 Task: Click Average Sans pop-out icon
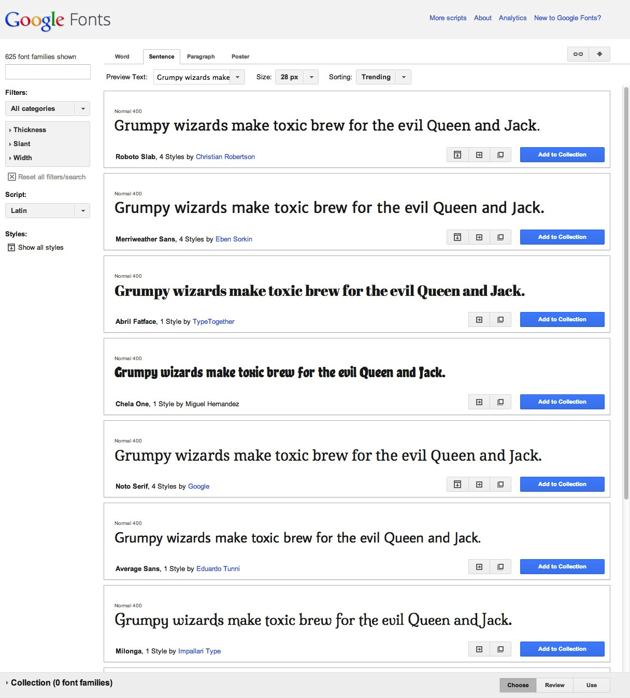[500, 566]
